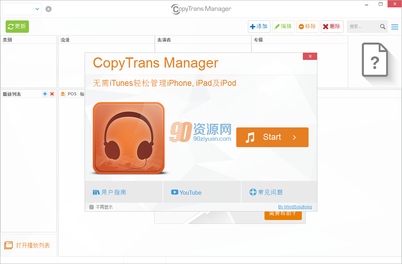Click the green 更新 refresh button
Screen dimensions: 402x264
[x=17, y=27]
